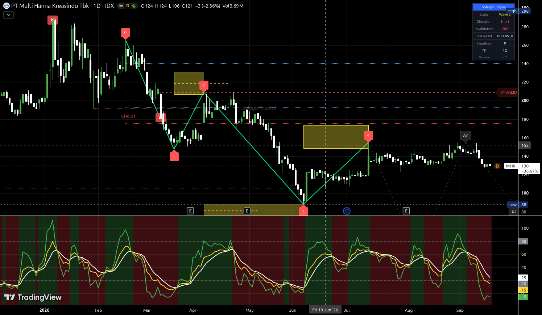Viewport: 542px width, 315px height.
Task: Select wave label 4 marker
Action: tap(368, 136)
